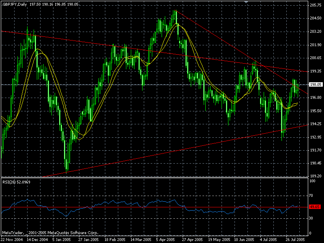The height and width of the screenshot is (243, 324).
Task: Click the 5 Jan 2005 date label
Action: pos(62,240)
